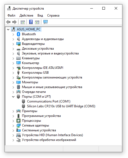Image resolution: width=128 pixels, height=158 pixels.
Task: Select Устройства обработки изображений item
Action: pos(49,140)
